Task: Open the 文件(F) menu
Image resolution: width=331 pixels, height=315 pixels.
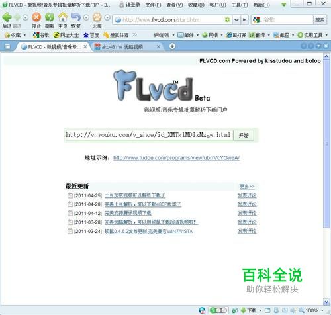Action: [x=153, y=5]
